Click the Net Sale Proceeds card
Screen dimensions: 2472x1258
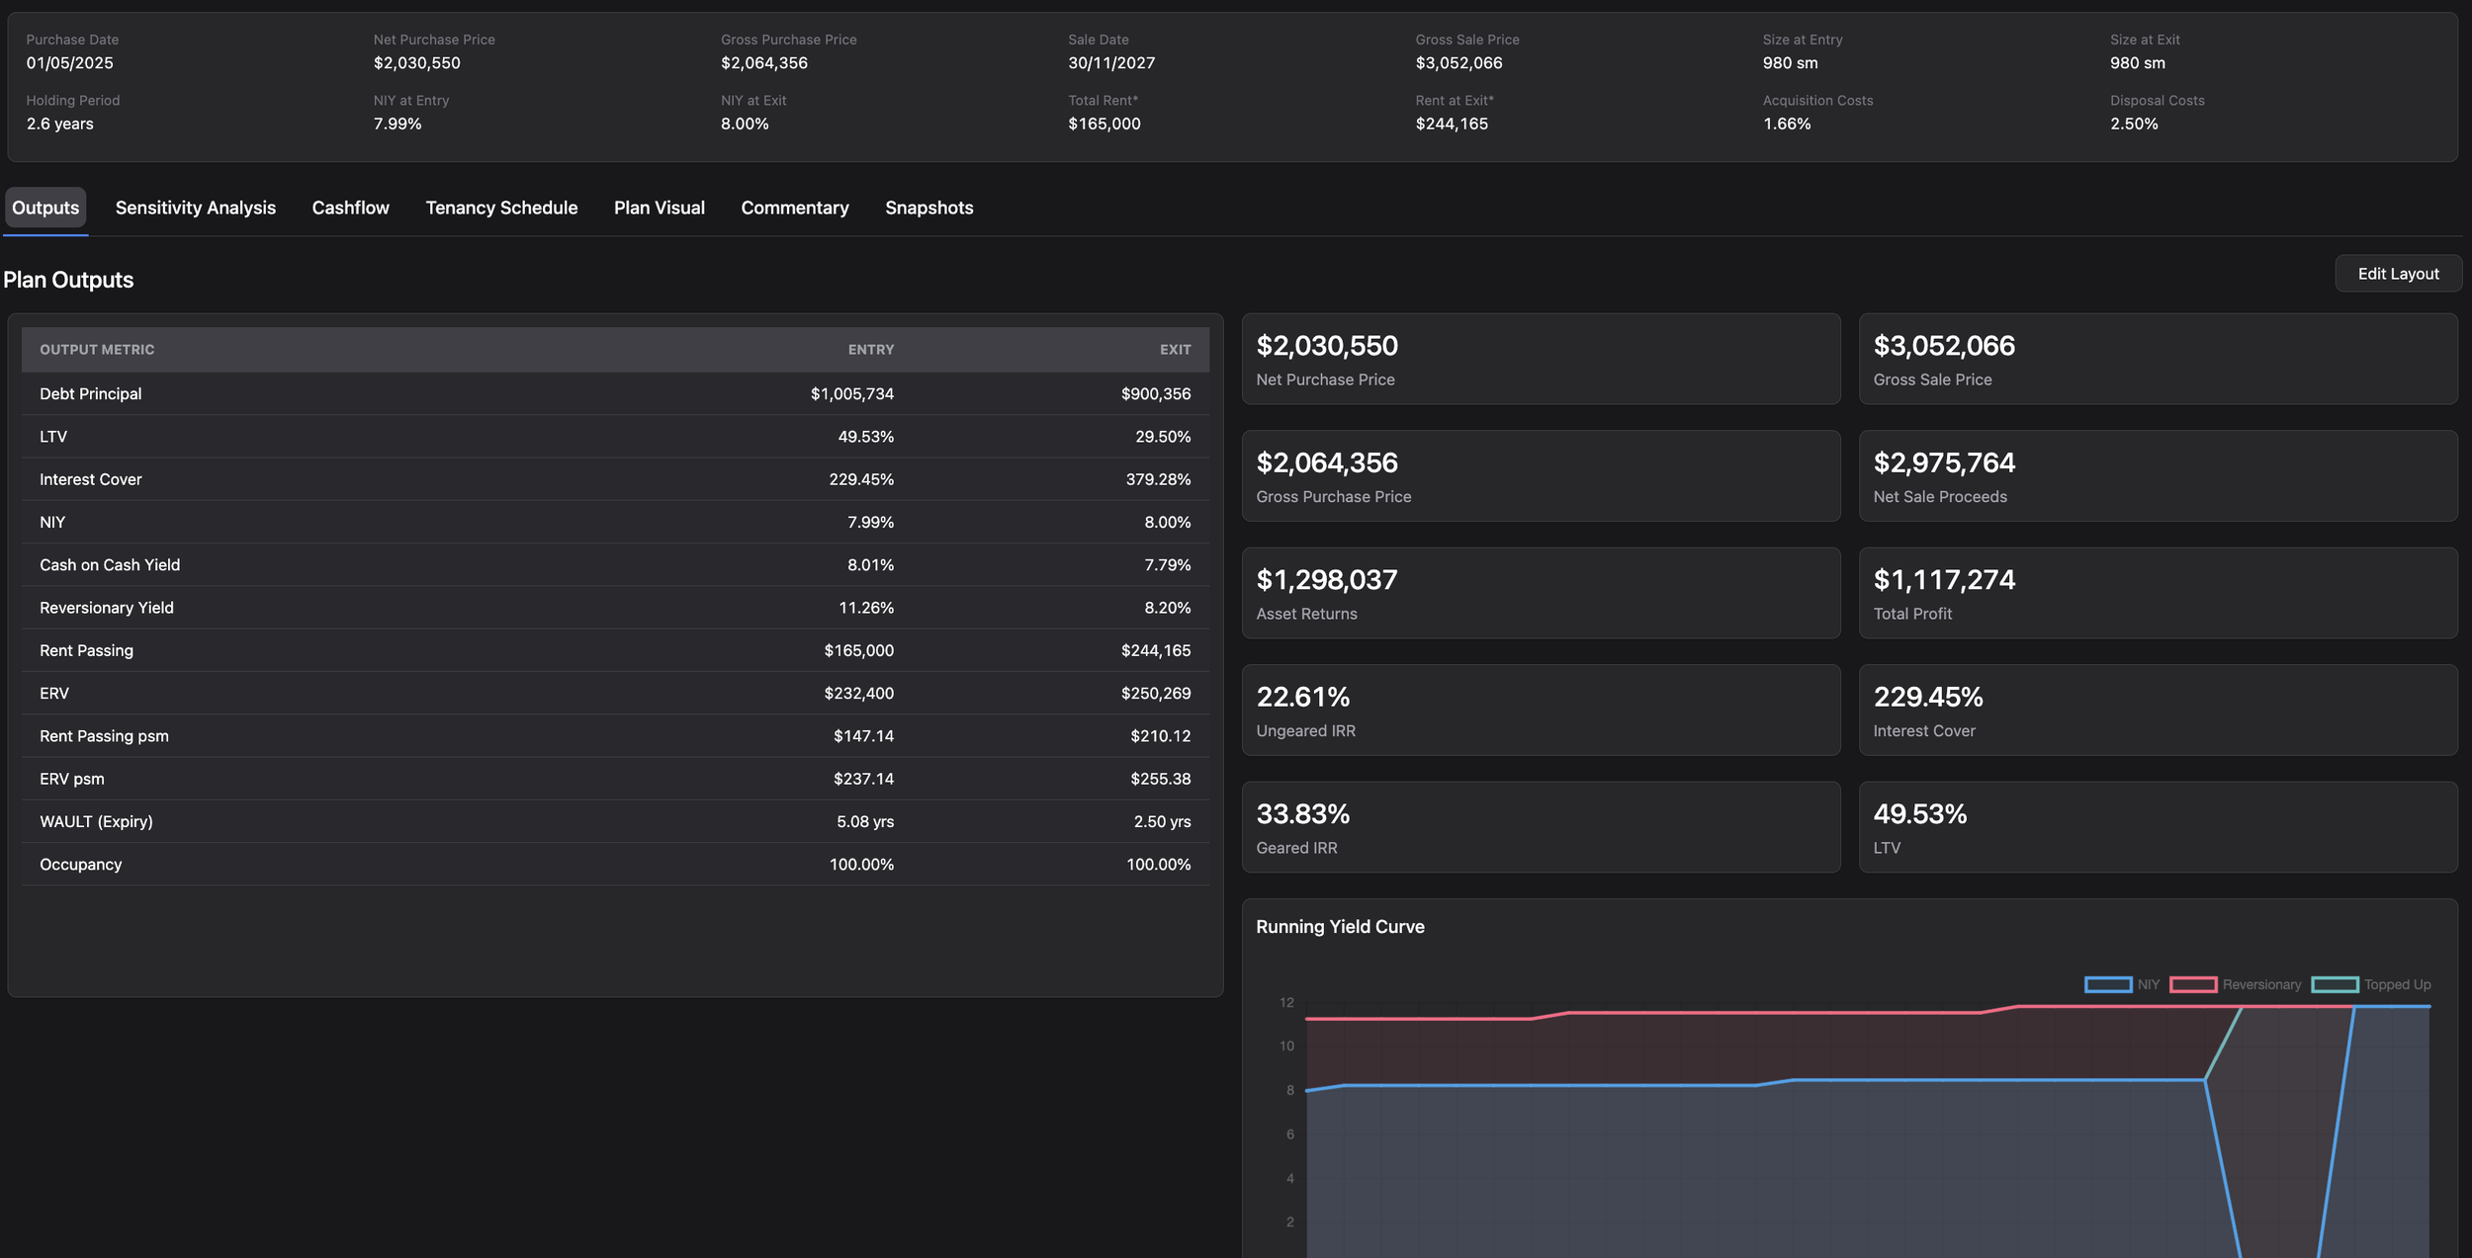click(x=2158, y=475)
